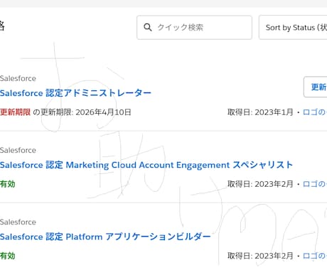Open Salesforce 認定アドミニストレーター certification link
The height and width of the screenshot is (270, 327).
coord(75,93)
